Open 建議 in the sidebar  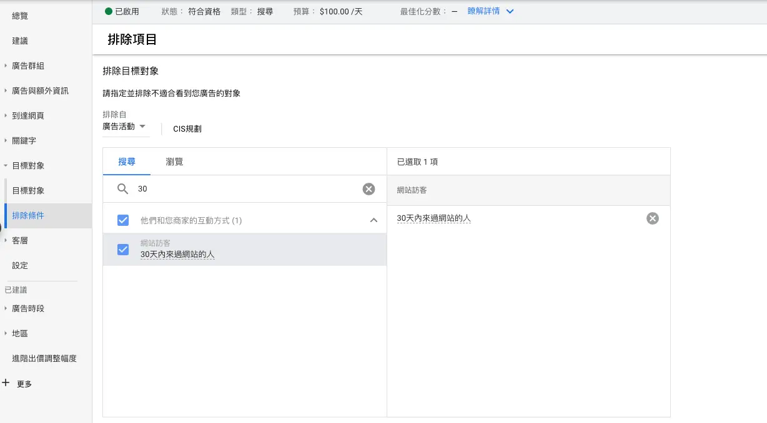pyautogui.click(x=20, y=41)
